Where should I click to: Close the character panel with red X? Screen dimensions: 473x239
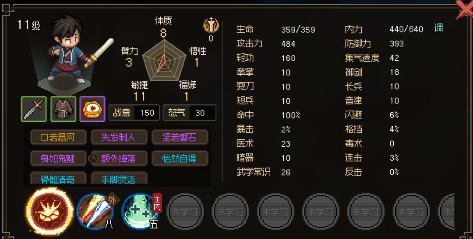pos(465,10)
